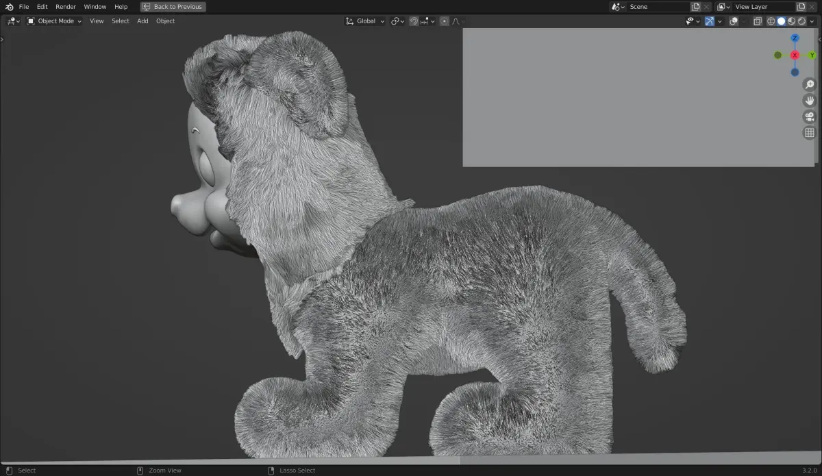
Task: Toggle X-ray mode
Action: [758, 21]
